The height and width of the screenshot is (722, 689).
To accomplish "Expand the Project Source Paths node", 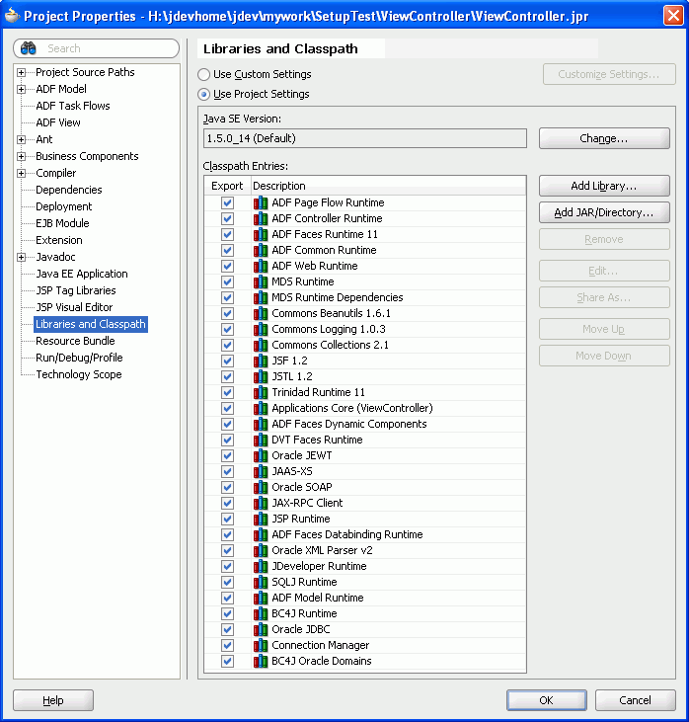I will (21, 72).
